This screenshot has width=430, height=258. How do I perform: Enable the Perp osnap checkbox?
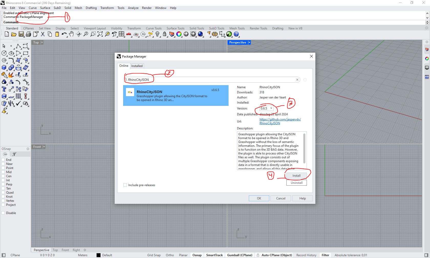pyautogui.click(x=3, y=184)
